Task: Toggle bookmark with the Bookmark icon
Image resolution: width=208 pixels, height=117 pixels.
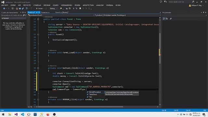Action: (80, 8)
